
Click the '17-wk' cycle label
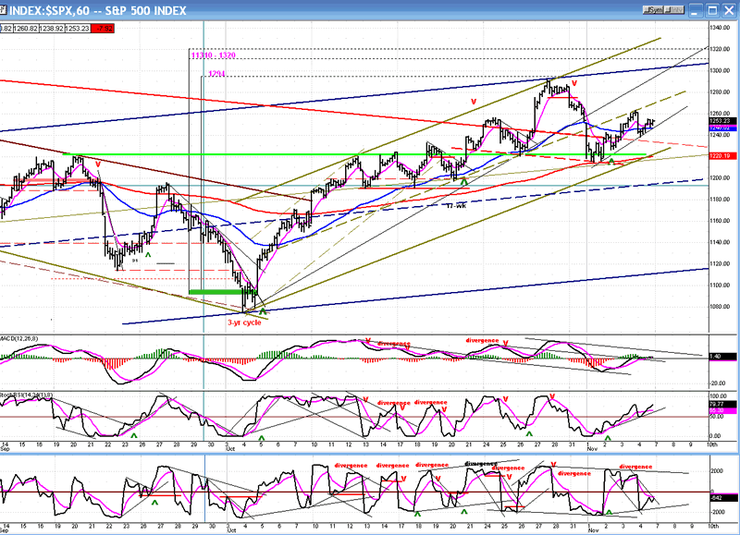(454, 204)
